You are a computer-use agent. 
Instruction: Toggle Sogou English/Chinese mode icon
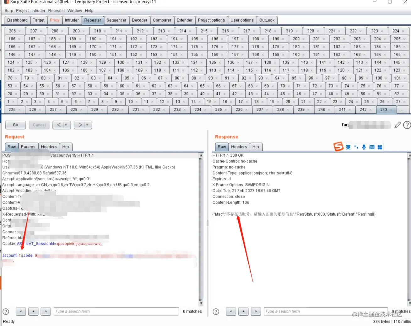coord(348,147)
